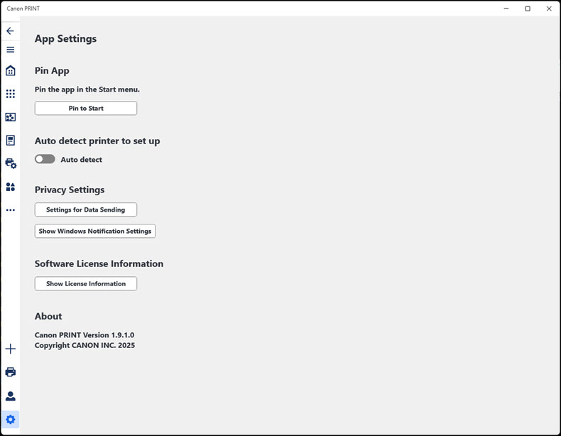Open the user account icon
The height and width of the screenshot is (436, 561).
(10, 396)
